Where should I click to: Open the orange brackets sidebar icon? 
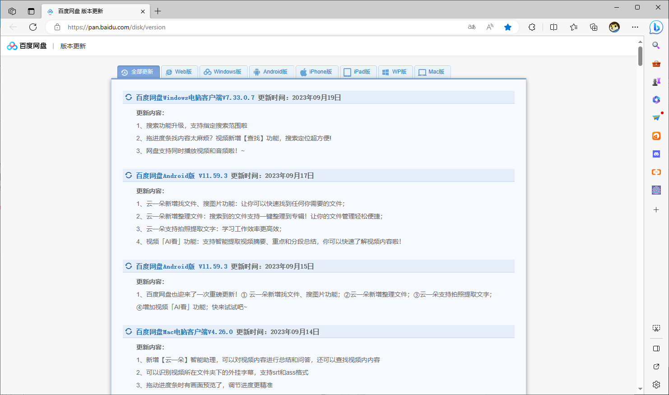pos(656,172)
